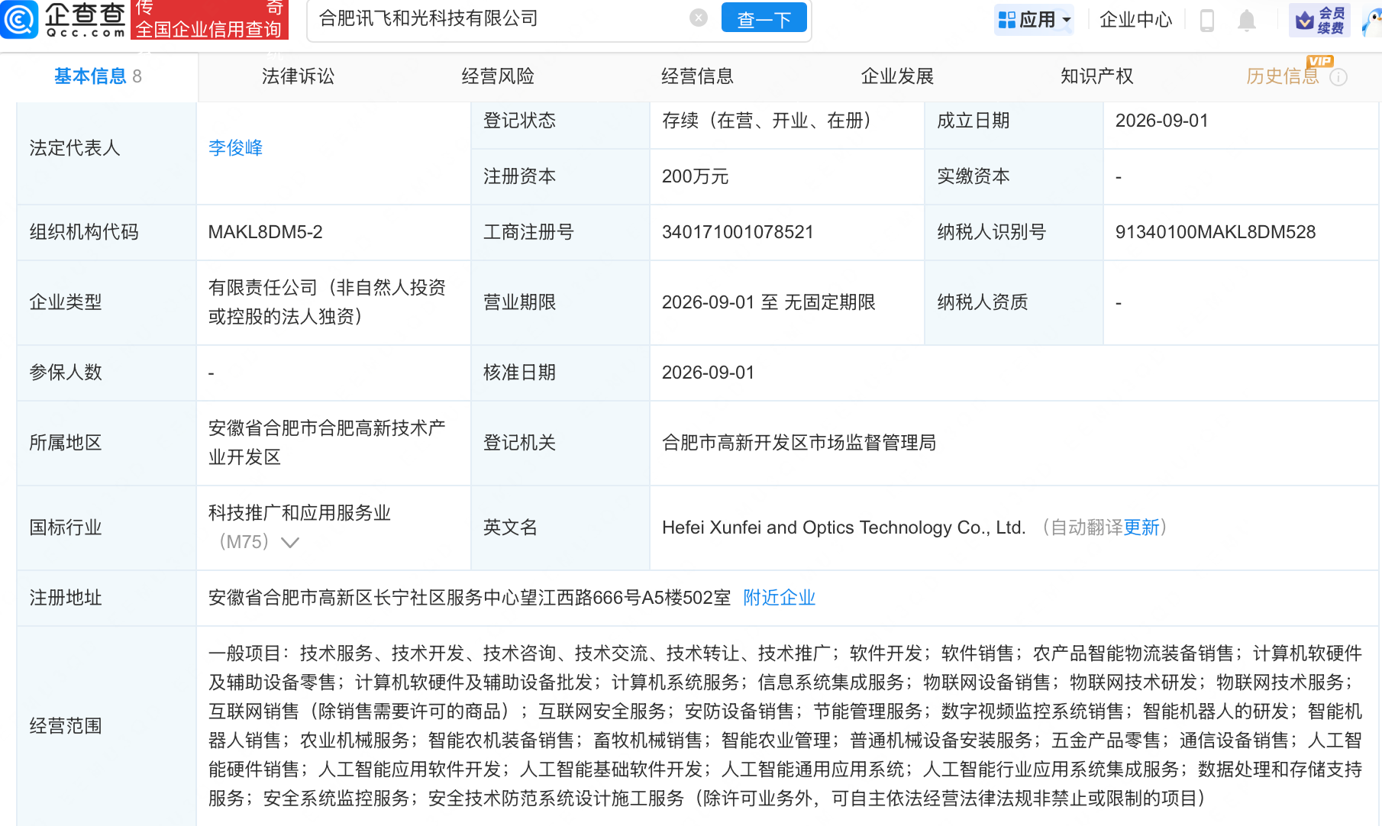Switch to the 基本信息 tab
This screenshot has height=826, width=1382.
click(x=98, y=76)
